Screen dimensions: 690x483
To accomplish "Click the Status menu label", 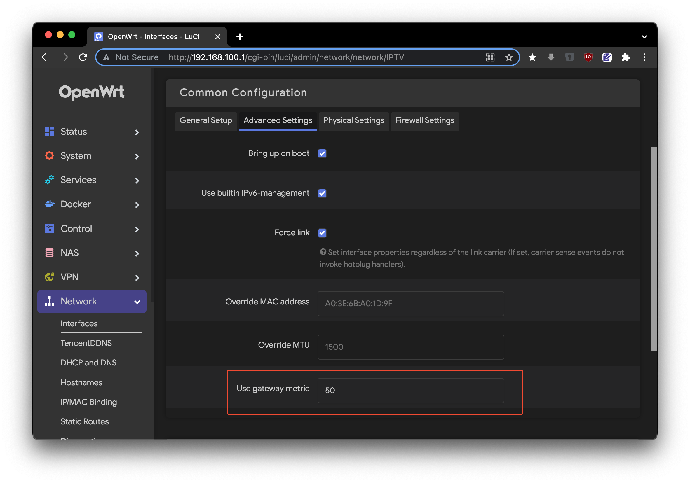I will (74, 131).
